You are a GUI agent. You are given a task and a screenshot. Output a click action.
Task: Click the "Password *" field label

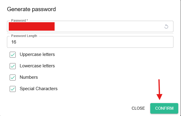click(x=20, y=20)
